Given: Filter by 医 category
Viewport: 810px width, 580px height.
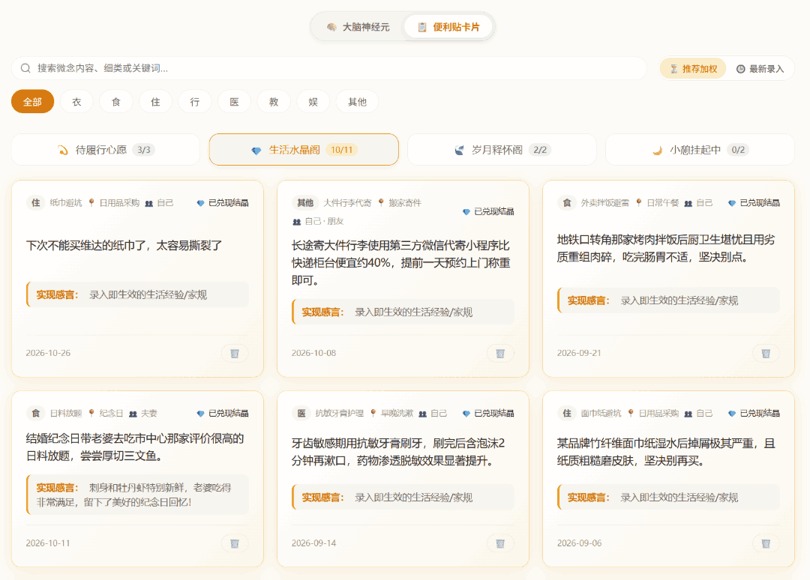Looking at the screenshot, I should coord(235,102).
